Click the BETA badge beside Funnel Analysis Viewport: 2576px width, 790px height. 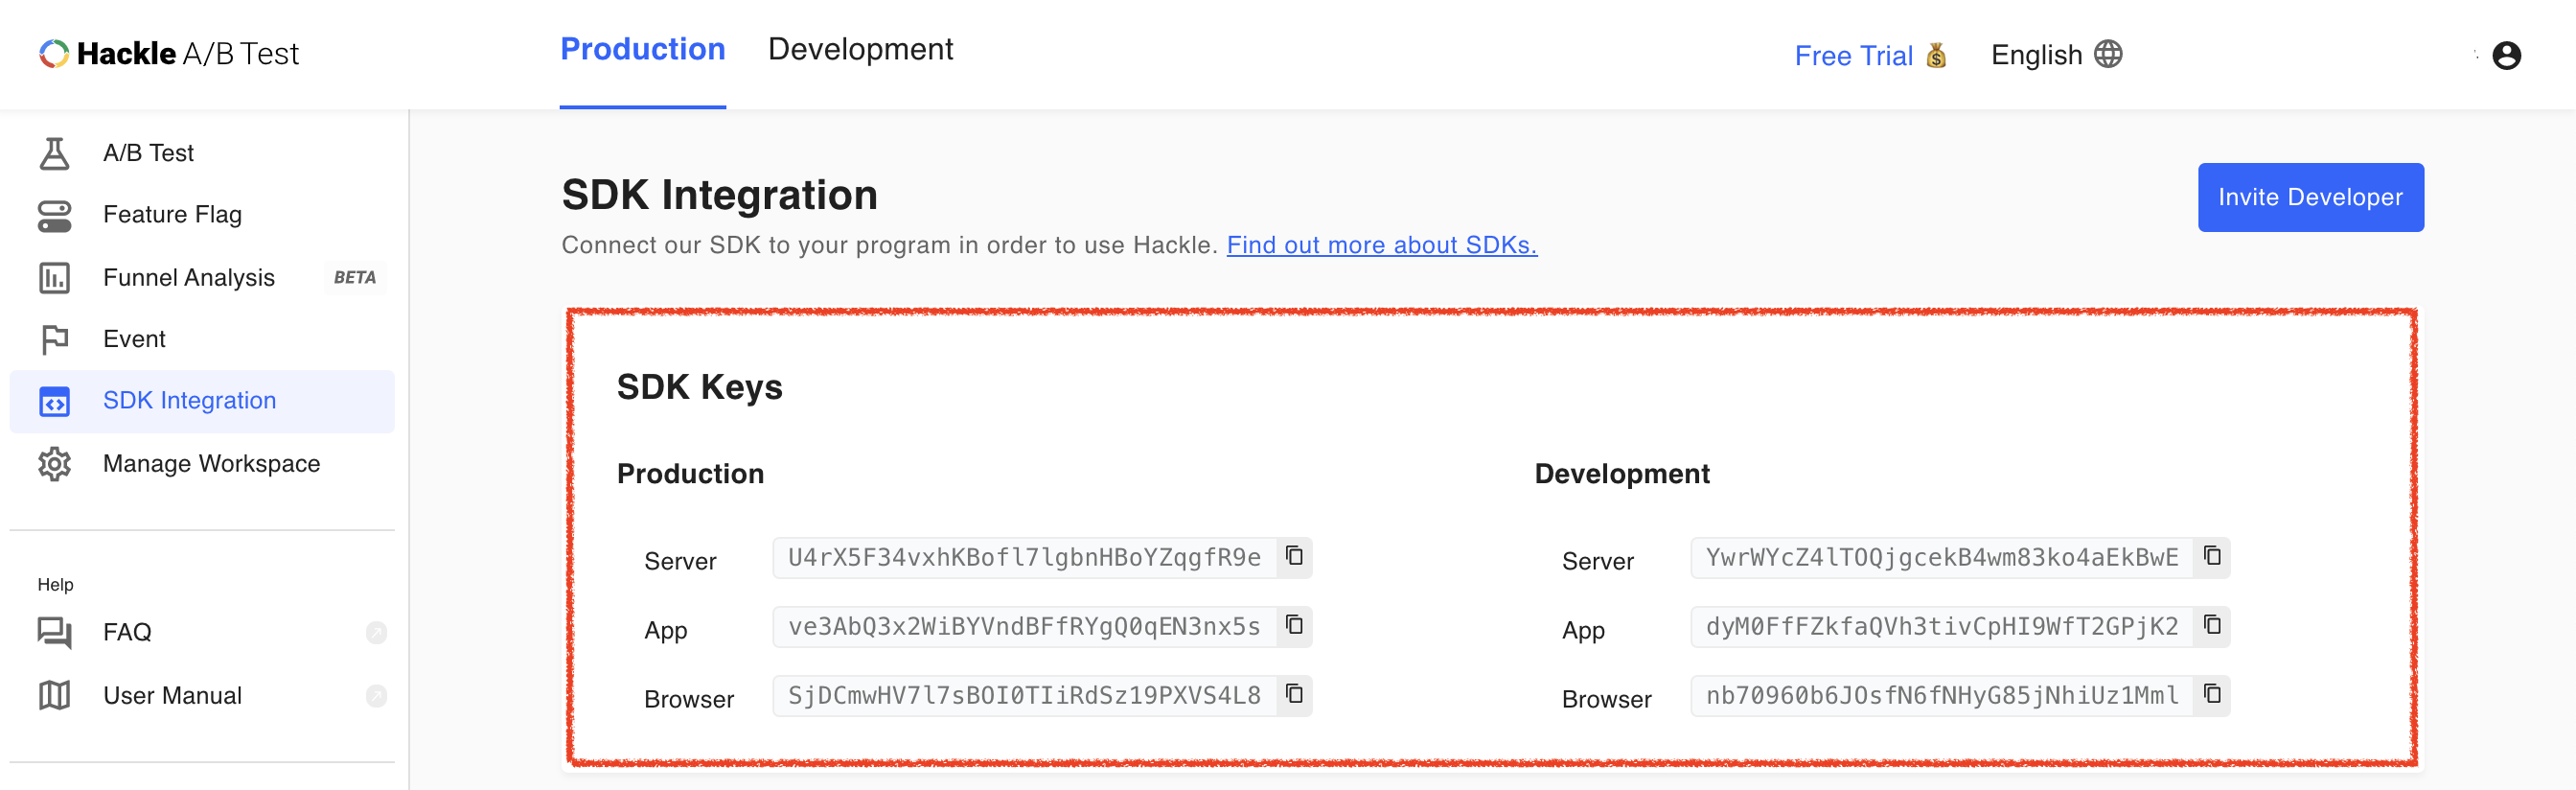(x=355, y=278)
